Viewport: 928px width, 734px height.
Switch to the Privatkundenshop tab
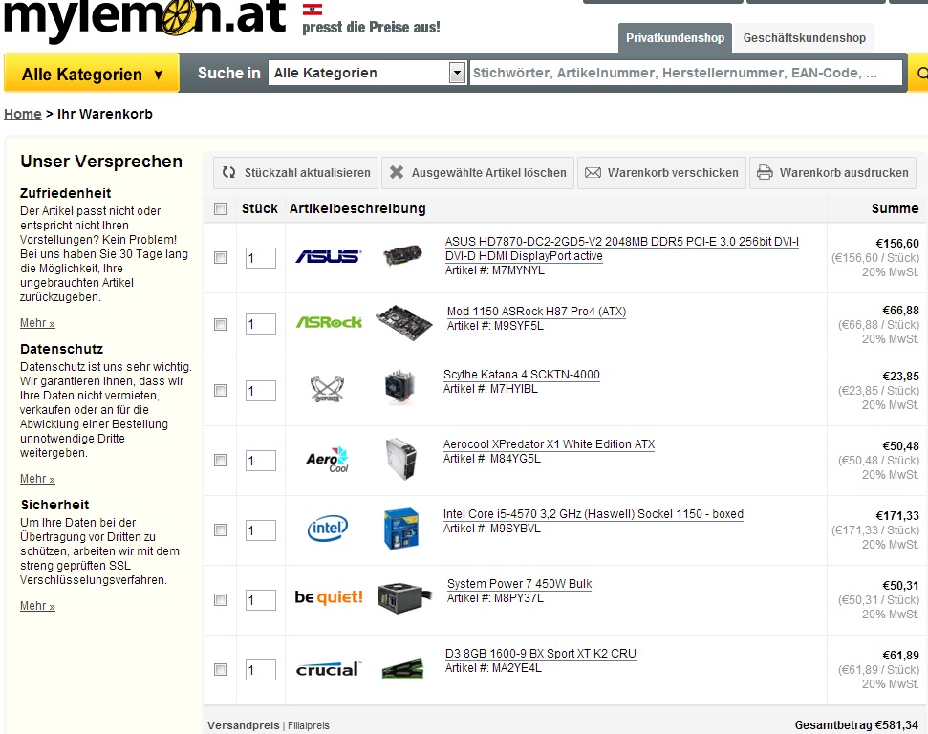pyautogui.click(x=676, y=38)
